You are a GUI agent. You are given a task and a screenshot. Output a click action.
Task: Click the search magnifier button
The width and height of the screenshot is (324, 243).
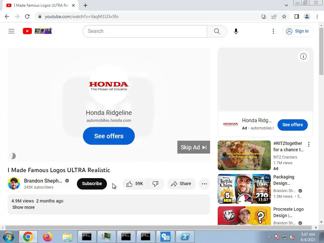(x=217, y=31)
